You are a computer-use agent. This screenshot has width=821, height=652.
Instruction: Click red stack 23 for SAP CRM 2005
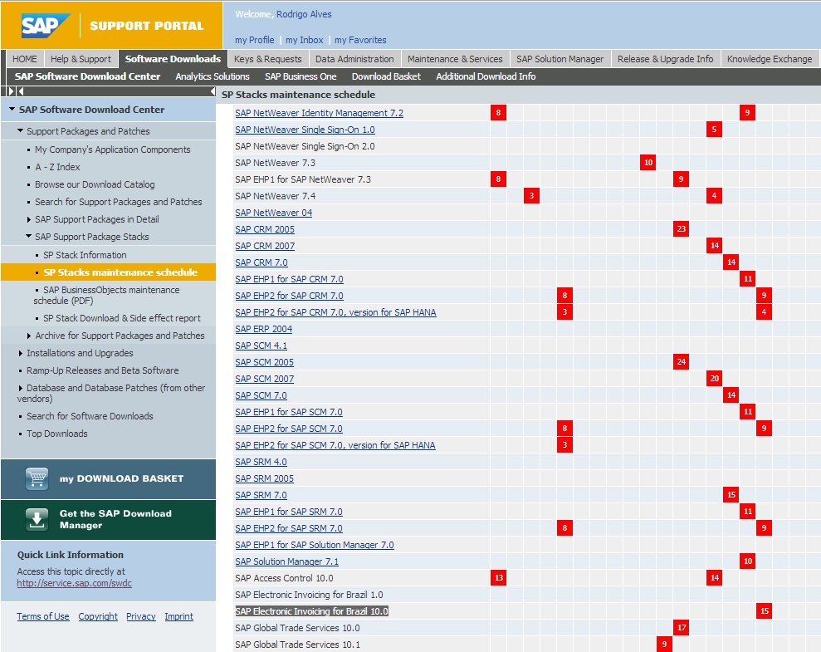coord(681,229)
